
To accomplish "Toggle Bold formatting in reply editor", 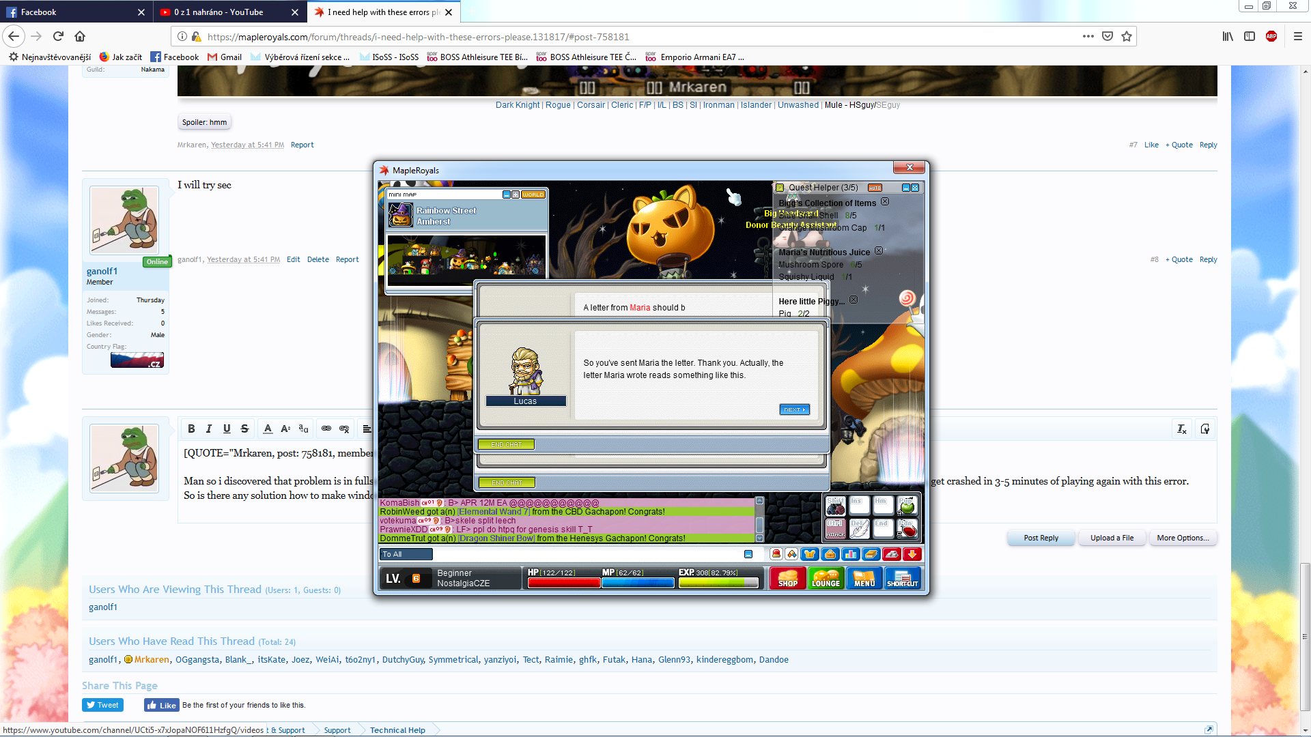I will click(x=191, y=429).
